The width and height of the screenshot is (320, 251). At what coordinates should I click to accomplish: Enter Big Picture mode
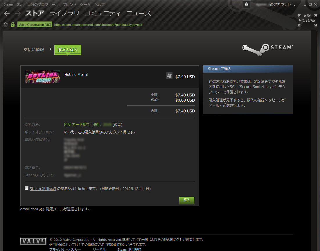coord(307,20)
